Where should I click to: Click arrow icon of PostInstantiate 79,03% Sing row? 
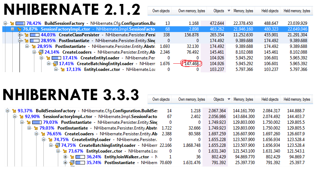tap(29, 122)
